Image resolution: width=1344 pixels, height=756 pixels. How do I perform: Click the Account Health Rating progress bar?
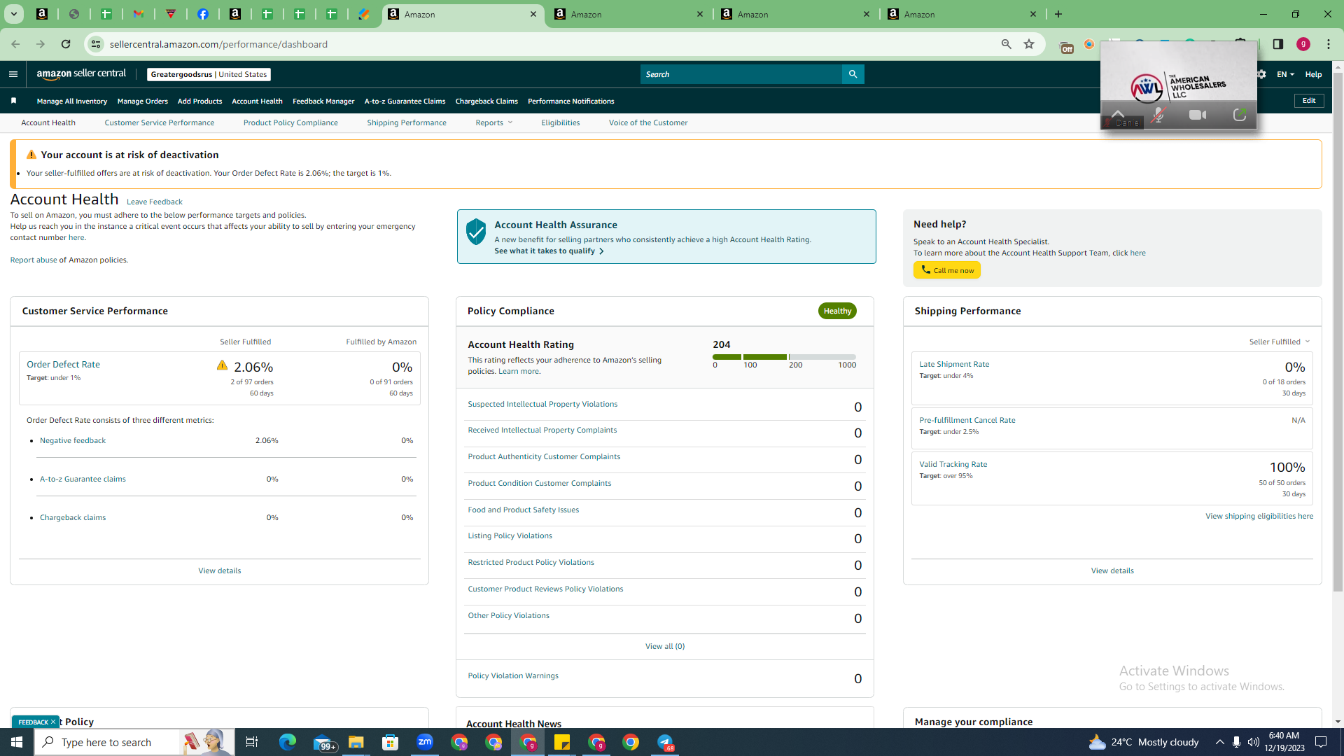click(x=784, y=357)
